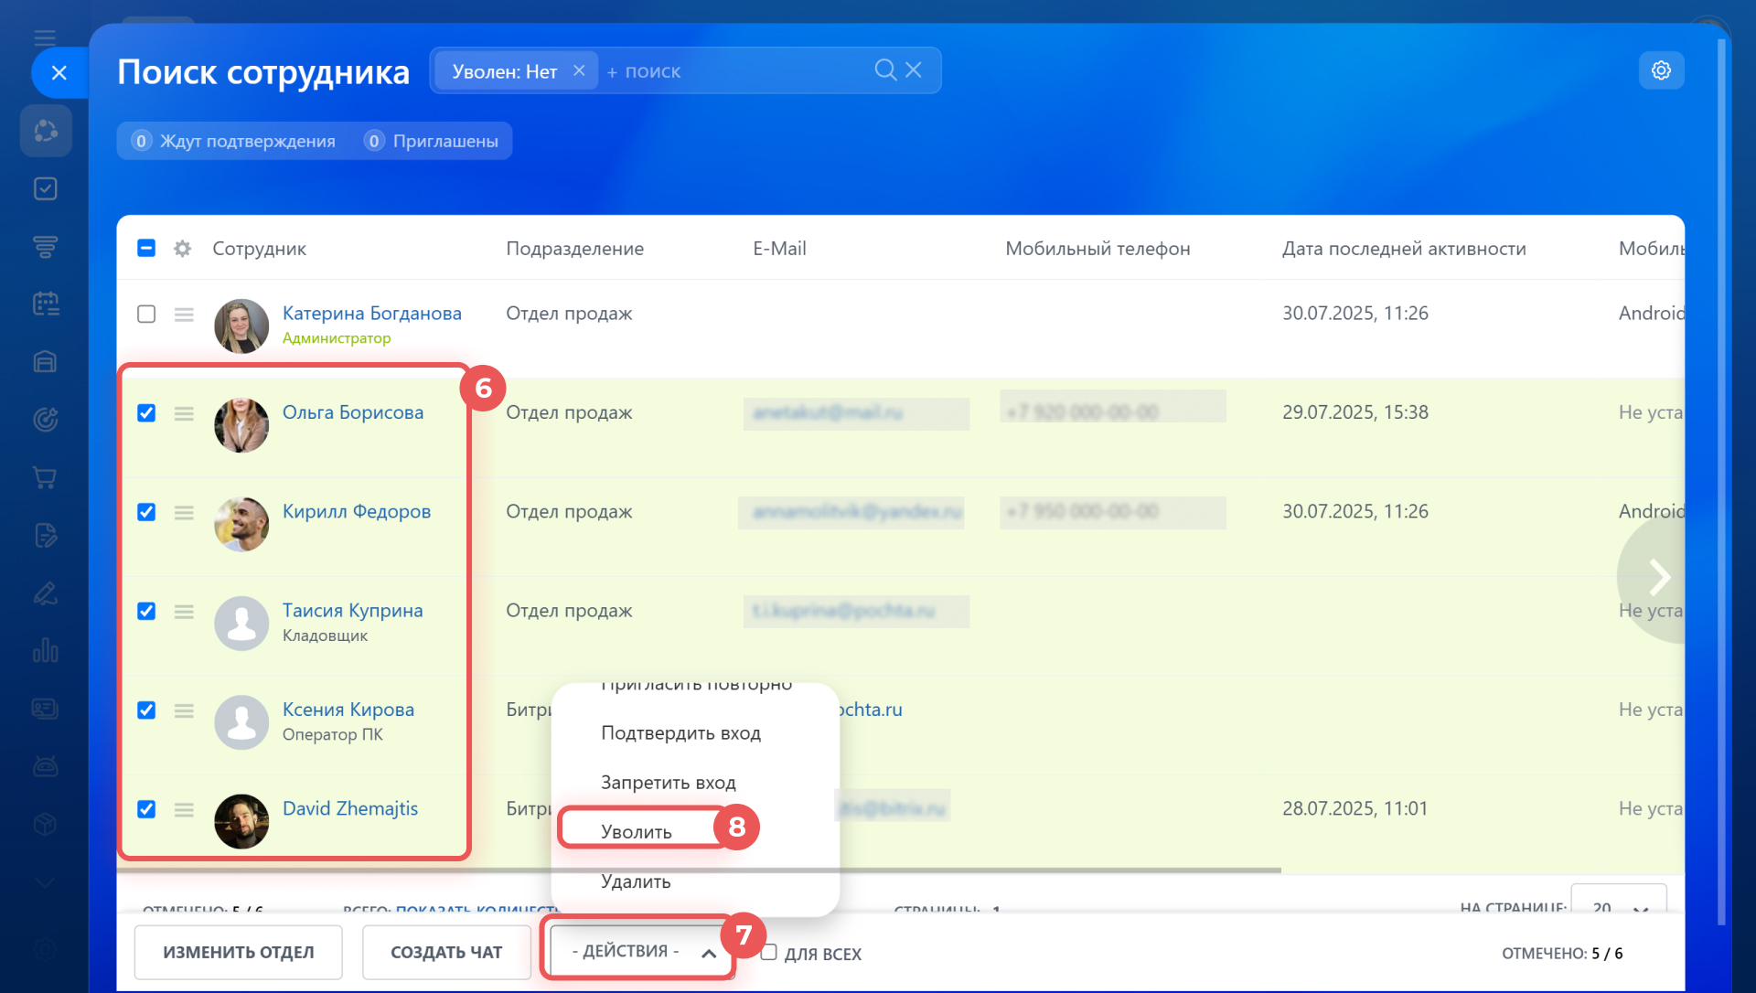Uncheck the box for Кирилл Федоров
Screen dimensions: 1756x993
pyautogui.click(x=146, y=512)
